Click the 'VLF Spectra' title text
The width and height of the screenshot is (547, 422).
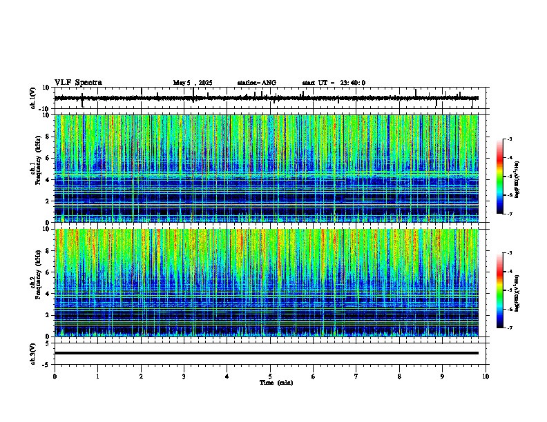[x=78, y=83]
